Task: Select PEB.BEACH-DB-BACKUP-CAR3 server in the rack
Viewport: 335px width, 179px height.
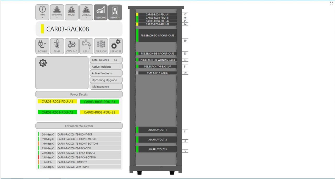Action: click(156, 53)
